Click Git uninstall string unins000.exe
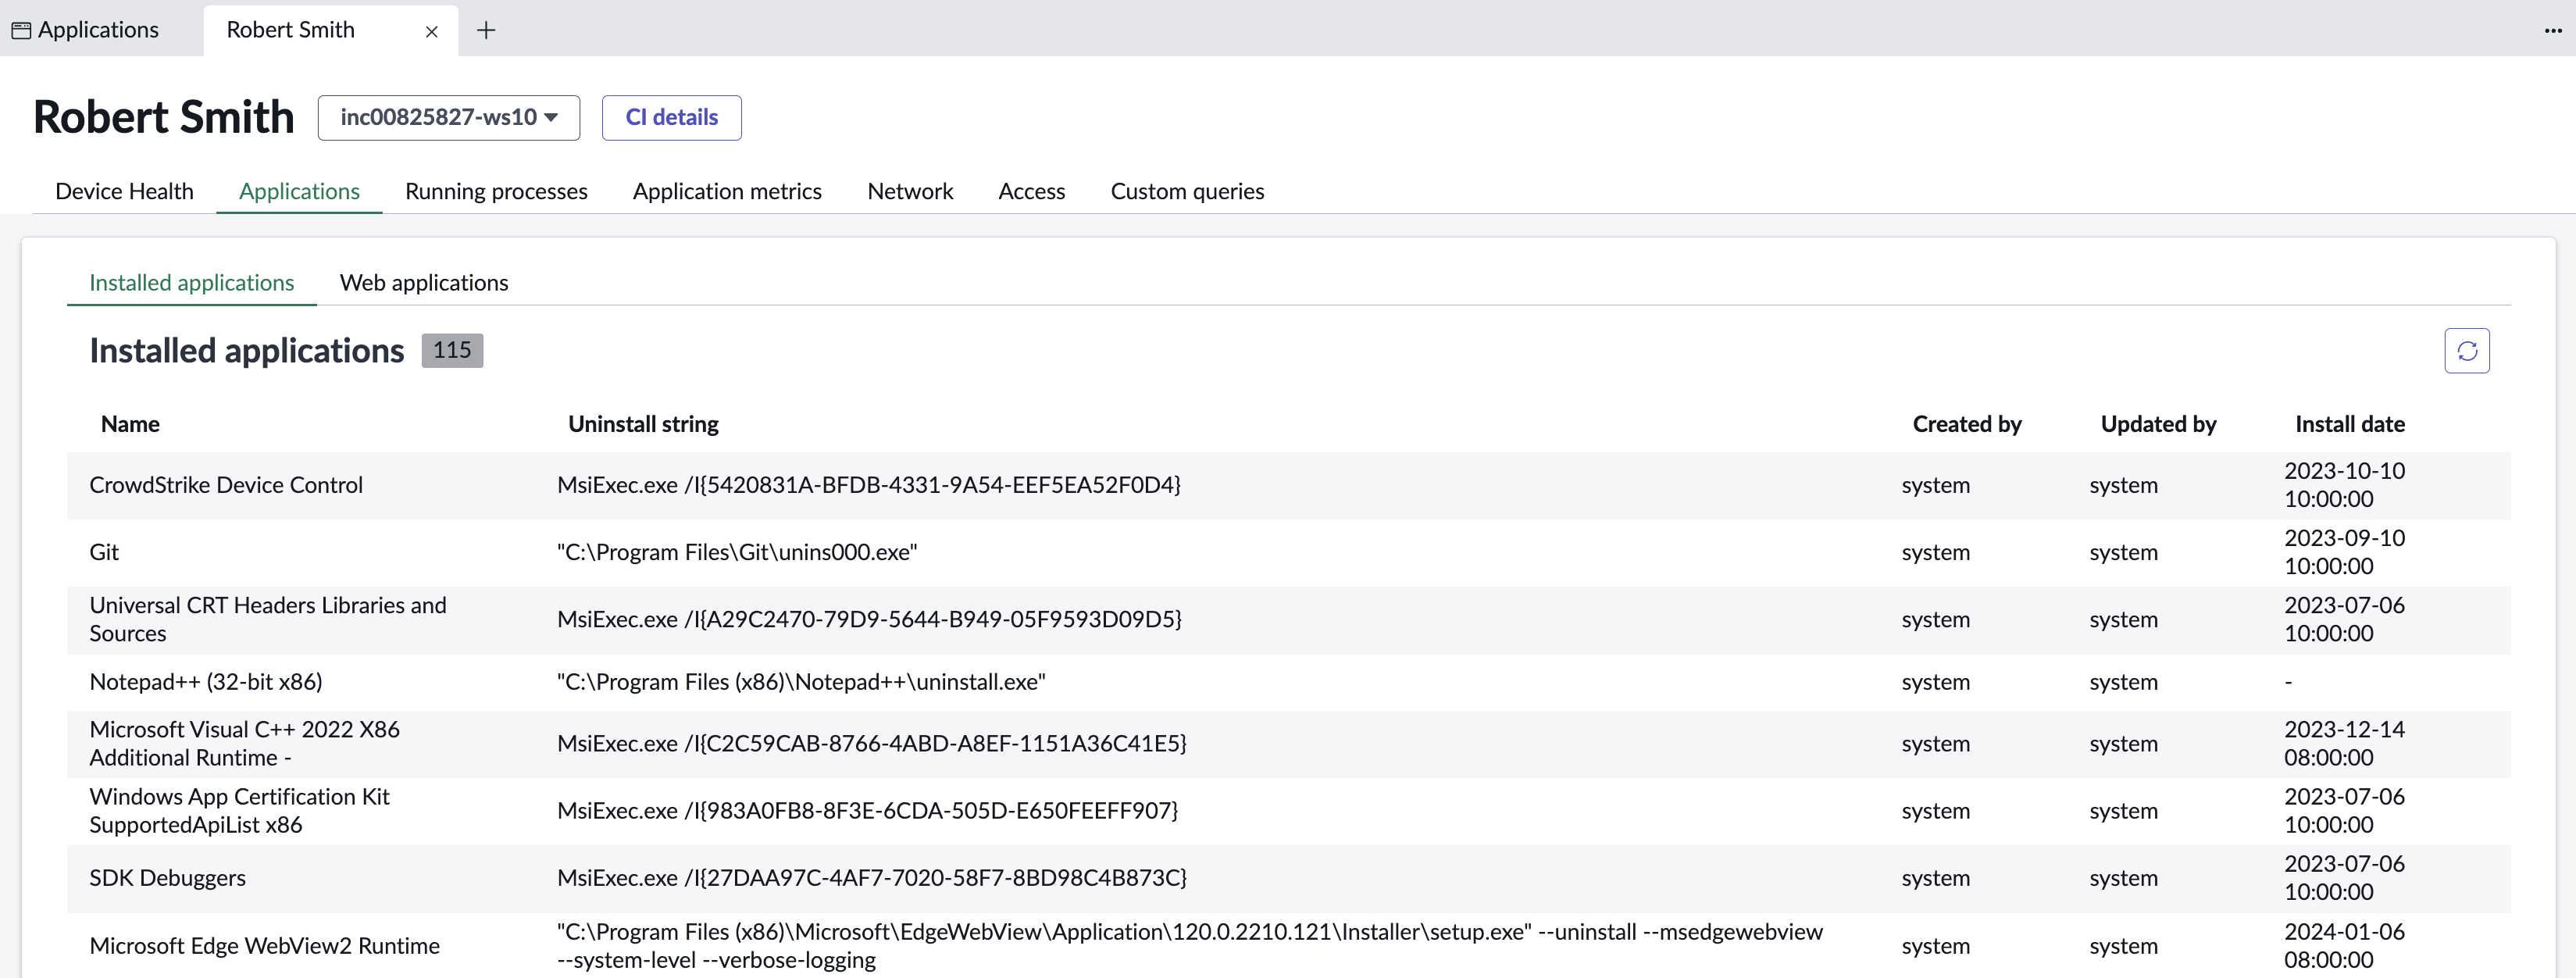2576x978 pixels. [x=737, y=552]
